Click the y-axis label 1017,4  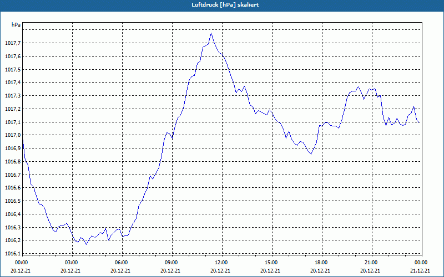pos(13,83)
